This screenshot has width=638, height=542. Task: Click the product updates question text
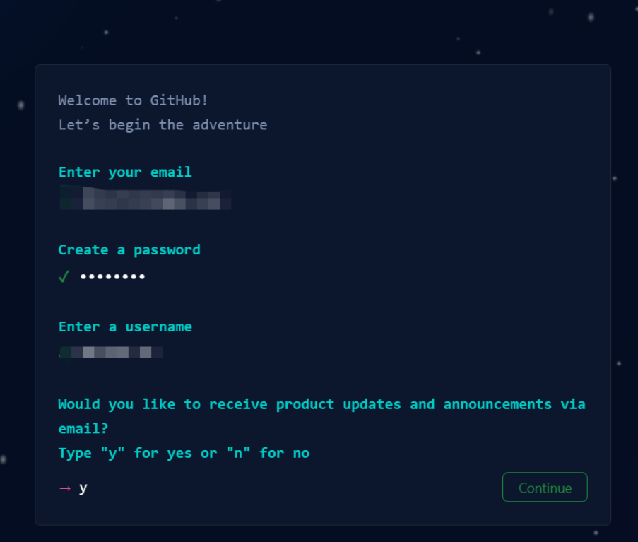click(322, 416)
